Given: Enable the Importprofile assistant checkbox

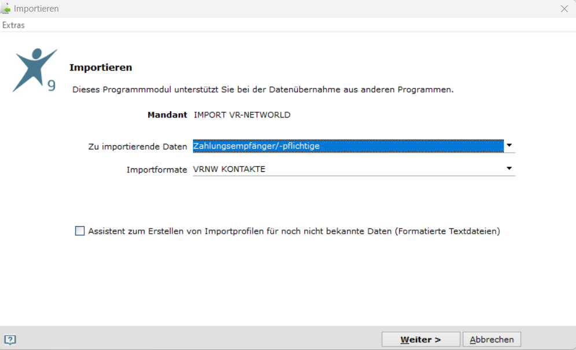Looking at the screenshot, I should pyautogui.click(x=80, y=231).
